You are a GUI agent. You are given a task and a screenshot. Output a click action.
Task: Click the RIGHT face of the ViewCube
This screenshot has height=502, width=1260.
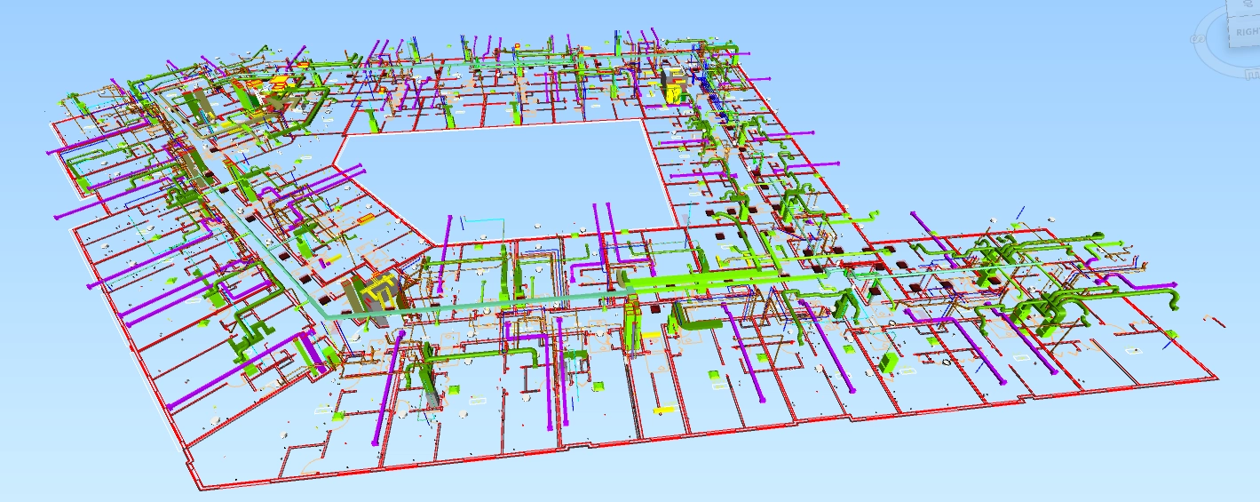pos(1248,32)
